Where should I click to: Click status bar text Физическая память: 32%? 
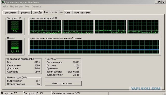click(66, 93)
